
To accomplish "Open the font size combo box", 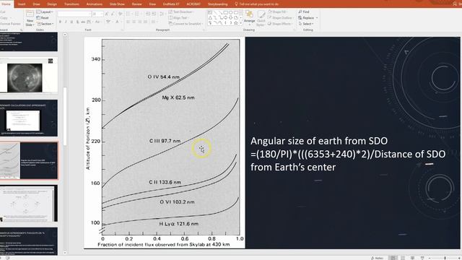I will pos(97,14).
